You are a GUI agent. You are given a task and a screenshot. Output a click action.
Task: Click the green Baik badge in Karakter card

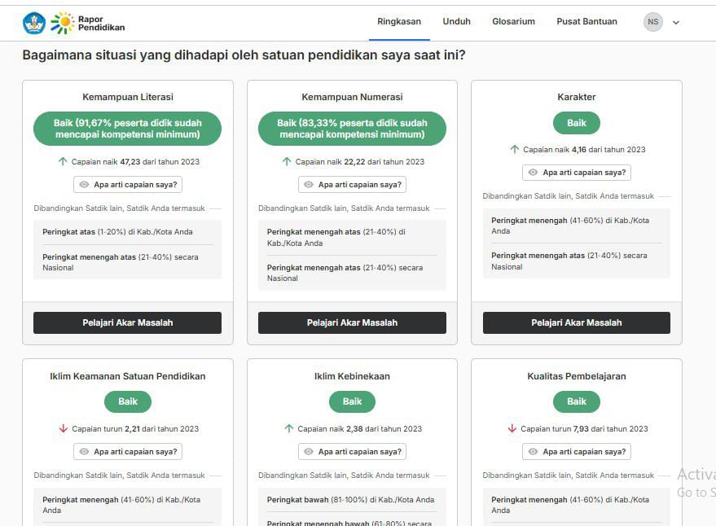[x=577, y=123]
